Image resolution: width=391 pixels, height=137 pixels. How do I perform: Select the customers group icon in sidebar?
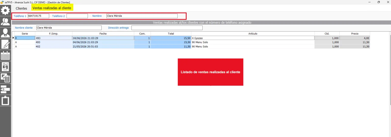pos(5,22)
